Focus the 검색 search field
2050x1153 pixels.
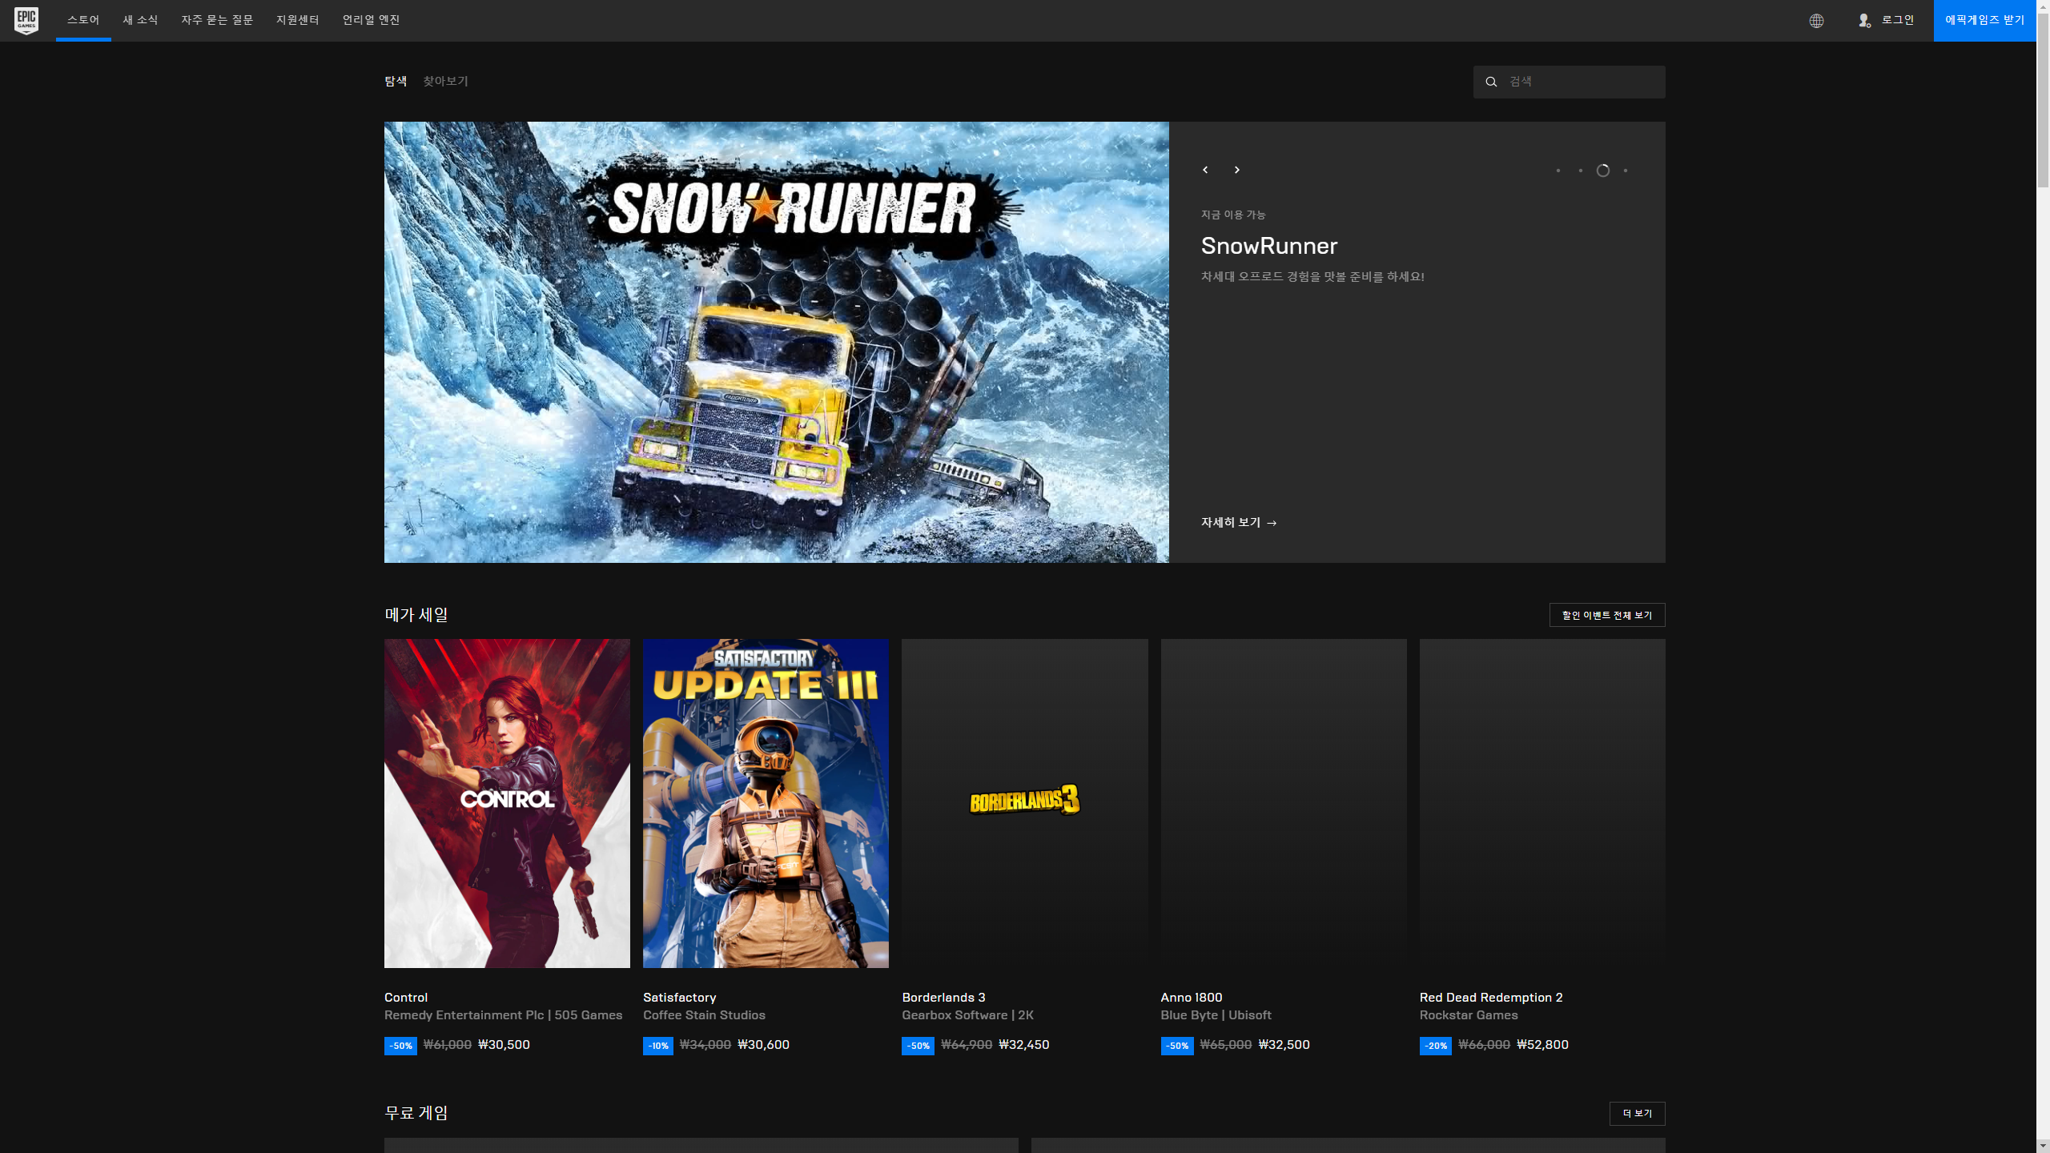pyautogui.click(x=1570, y=82)
